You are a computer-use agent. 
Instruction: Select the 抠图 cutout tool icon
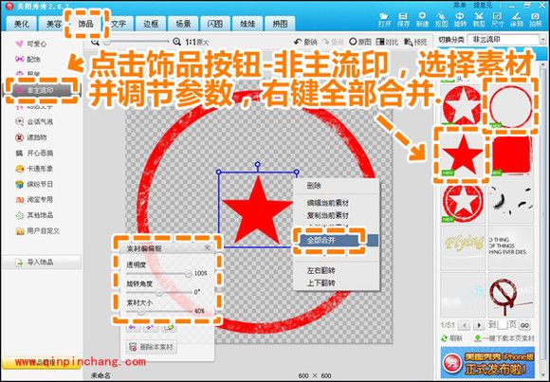coord(441,20)
